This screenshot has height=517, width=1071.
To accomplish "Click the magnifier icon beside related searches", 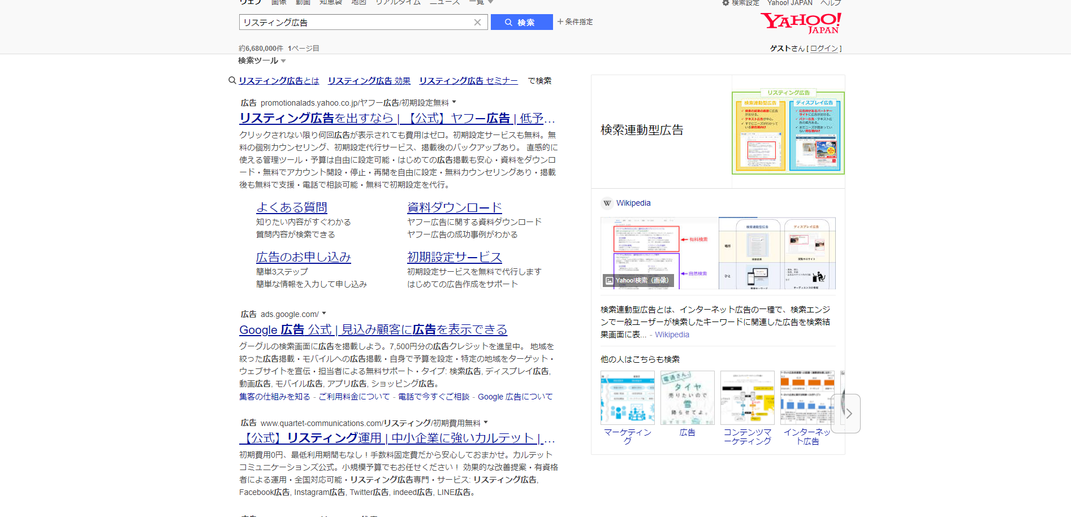I will point(232,80).
